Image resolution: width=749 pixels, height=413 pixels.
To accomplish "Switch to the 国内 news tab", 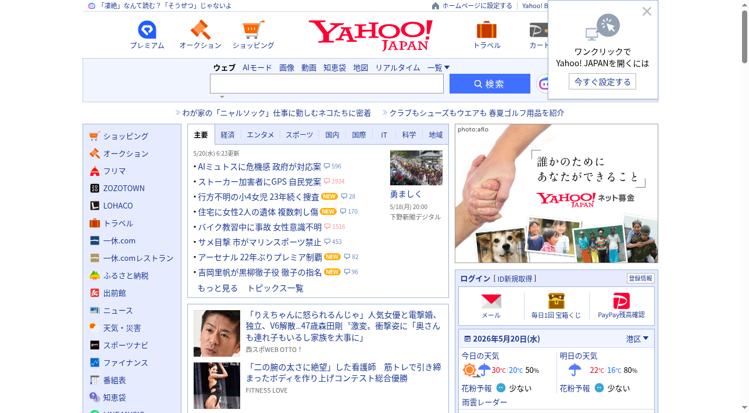I will click(332, 135).
